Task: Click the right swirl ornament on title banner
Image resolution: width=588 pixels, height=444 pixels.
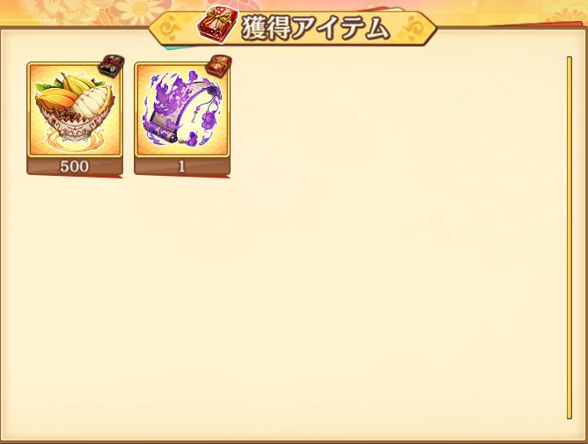Action: click(414, 28)
